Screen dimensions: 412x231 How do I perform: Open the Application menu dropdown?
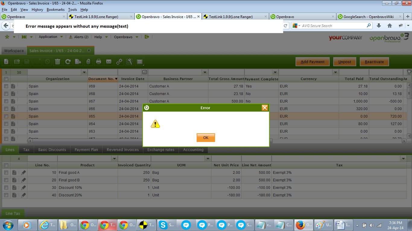(x=51, y=37)
